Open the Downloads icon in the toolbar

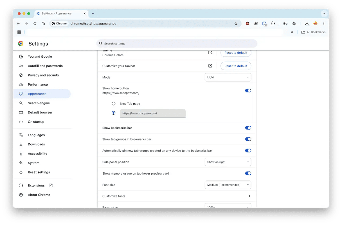pyautogui.click(x=307, y=24)
